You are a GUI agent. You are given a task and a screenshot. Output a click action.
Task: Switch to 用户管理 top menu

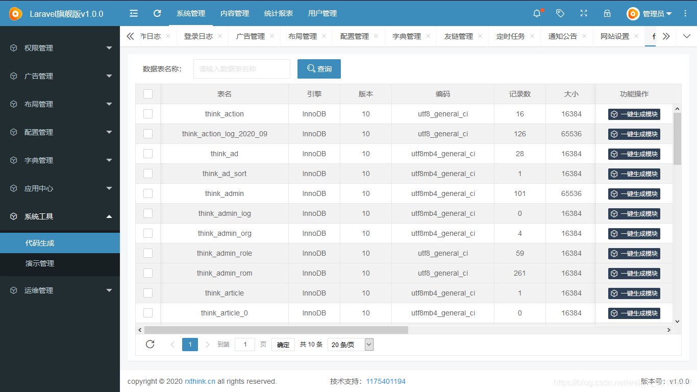(322, 13)
